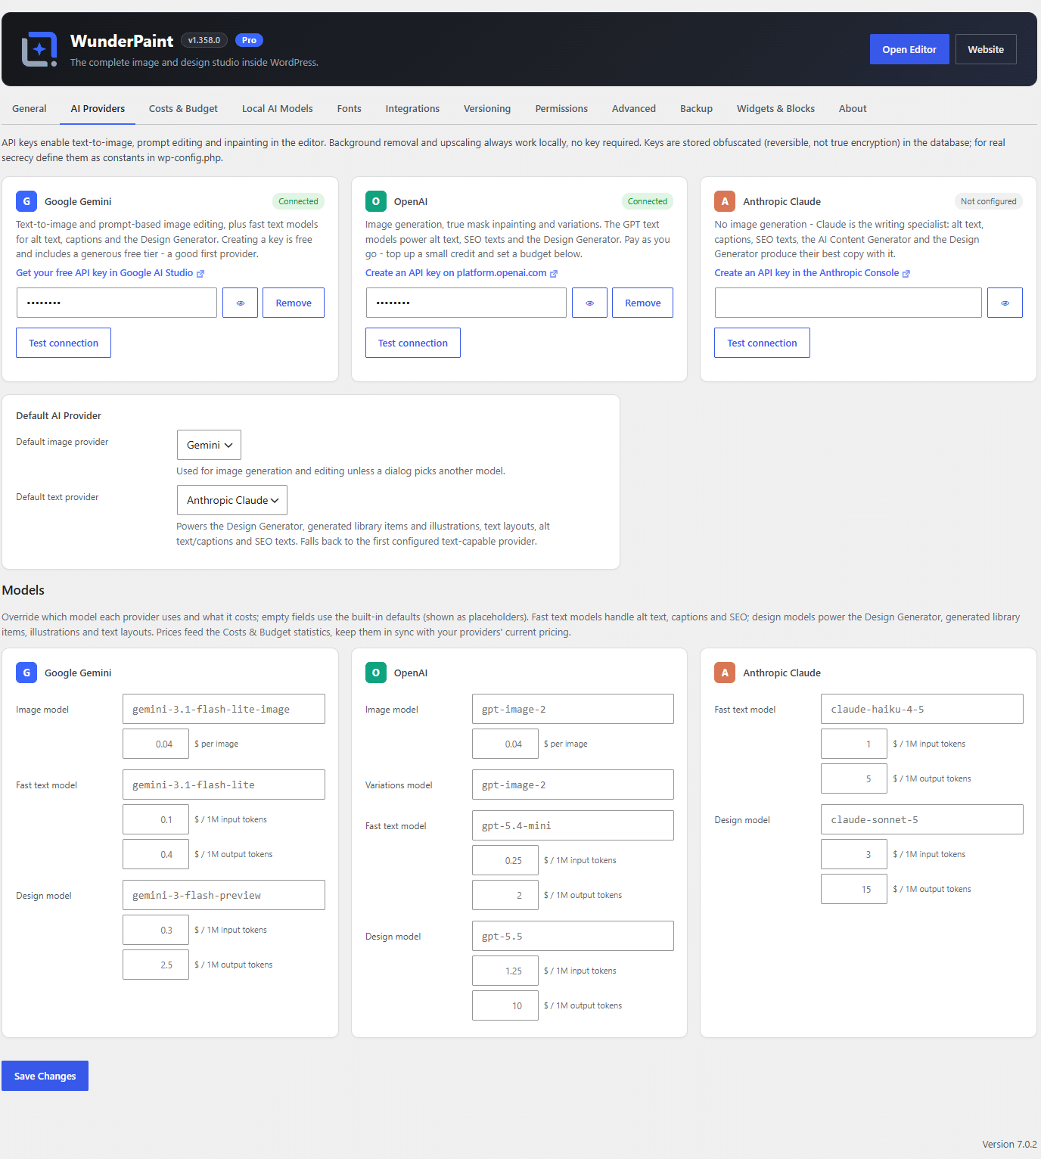Open the Widgets & Blocks tab
1041x1159 pixels.
[776, 109]
